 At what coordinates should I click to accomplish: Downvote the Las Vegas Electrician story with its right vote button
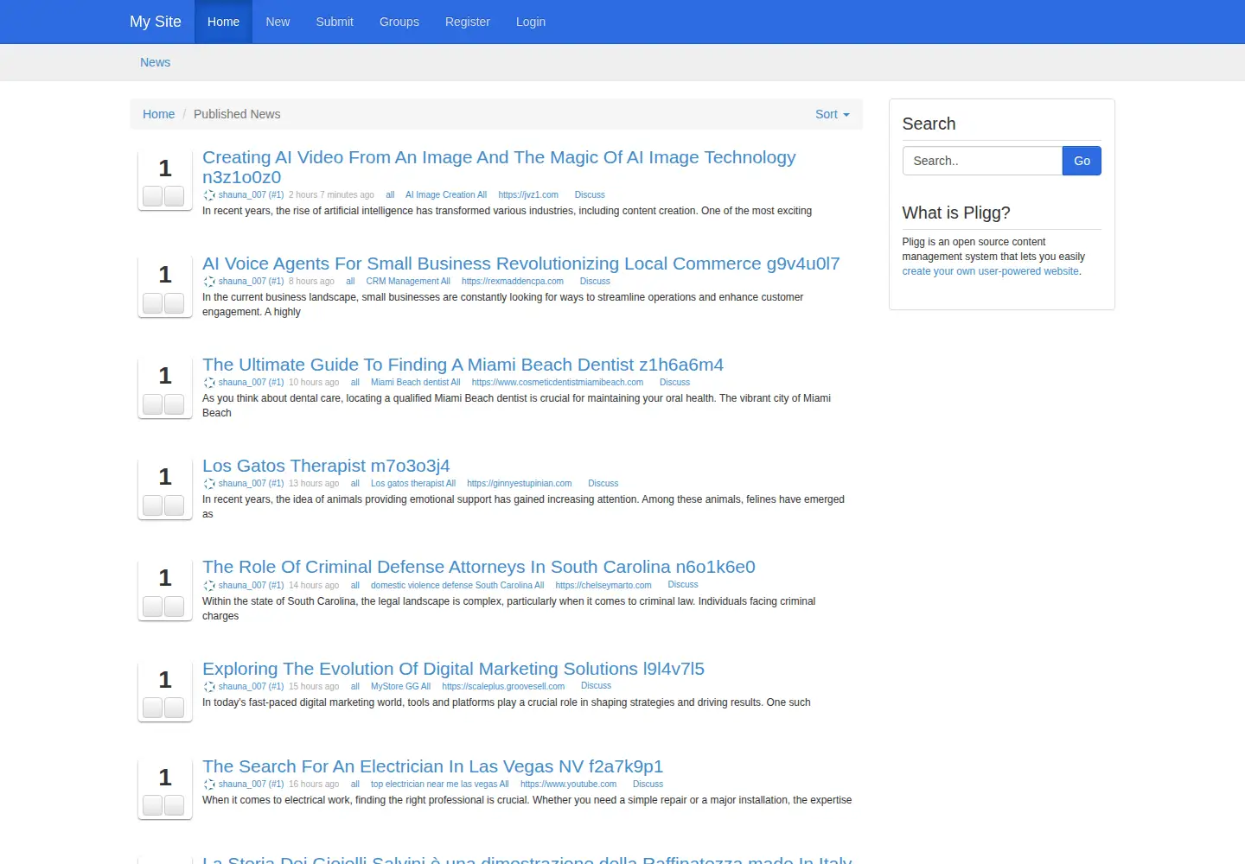click(175, 806)
